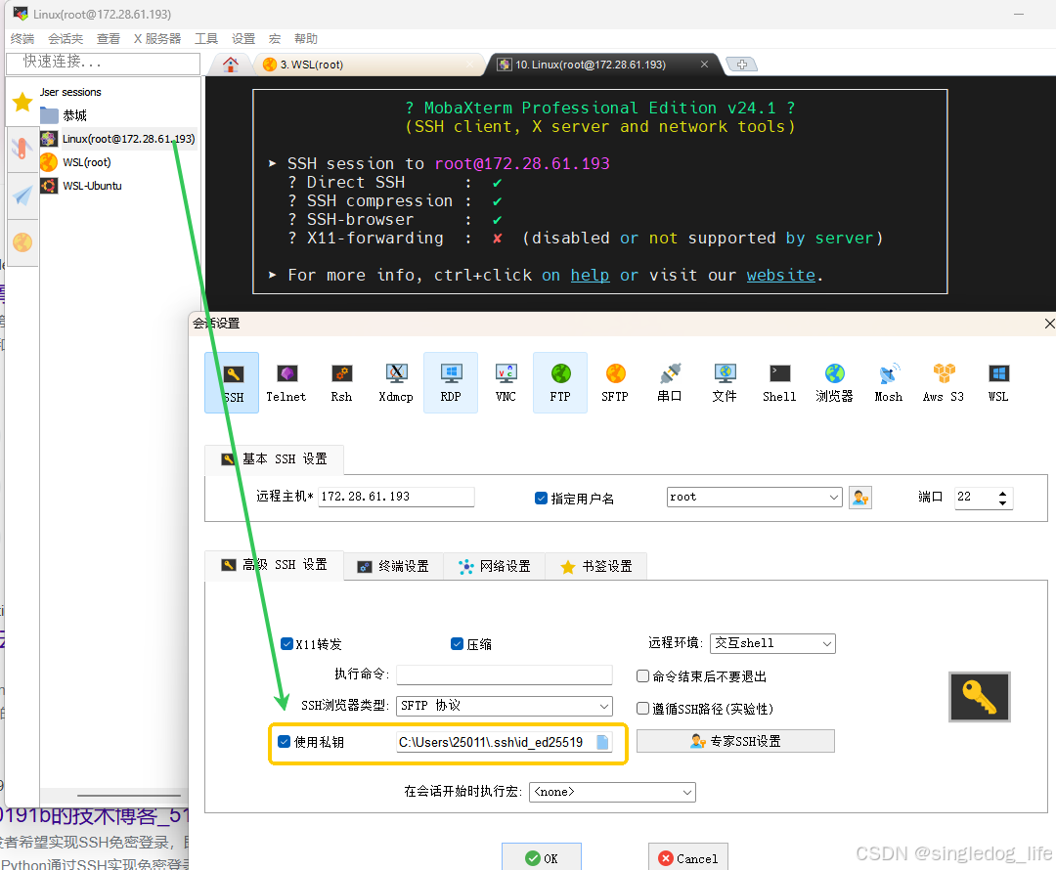Follow the website link in the terminal
The height and width of the screenshot is (870, 1056).
[x=781, y=276]
